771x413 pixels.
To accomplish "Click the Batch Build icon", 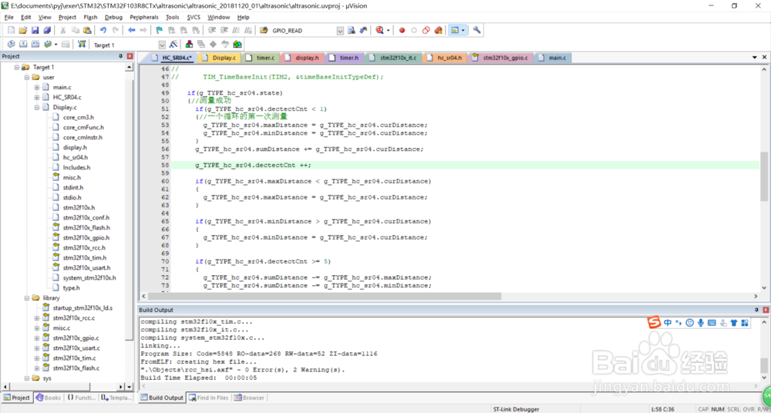I will 48,44.
